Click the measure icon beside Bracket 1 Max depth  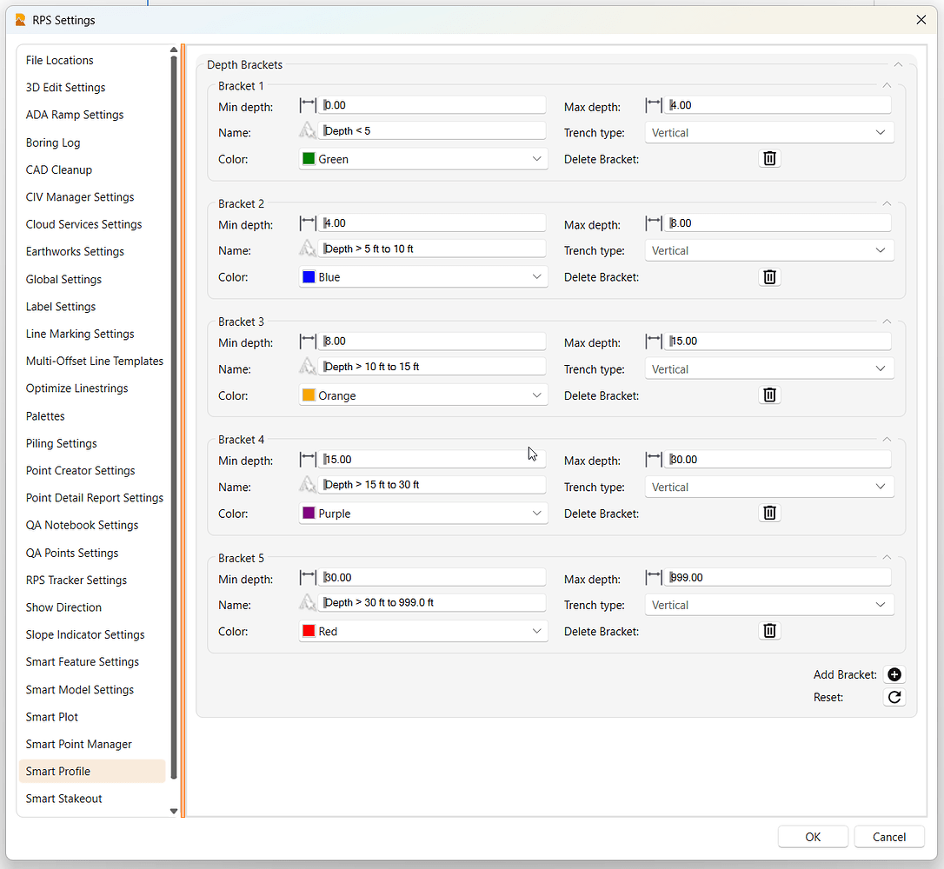point(653,105)
